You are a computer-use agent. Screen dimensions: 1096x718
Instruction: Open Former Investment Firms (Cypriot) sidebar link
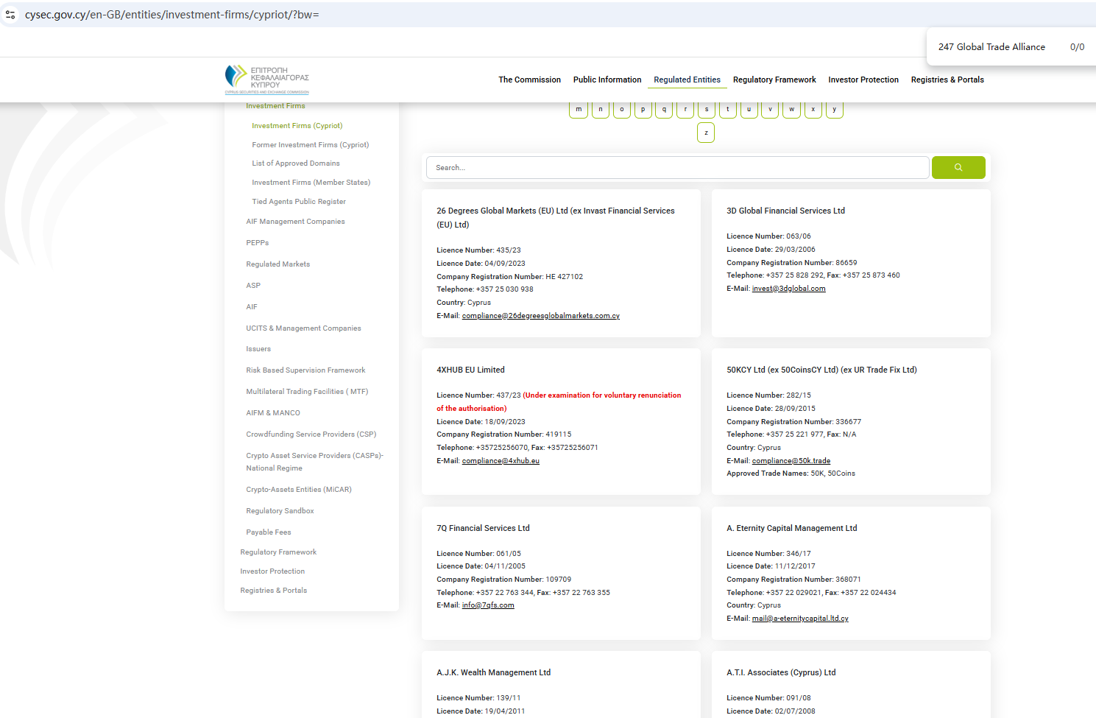click(310, 145)
